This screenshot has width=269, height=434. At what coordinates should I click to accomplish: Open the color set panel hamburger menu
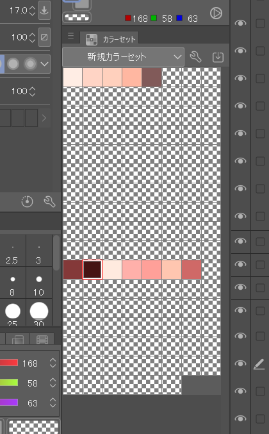(x=71, y=36)
